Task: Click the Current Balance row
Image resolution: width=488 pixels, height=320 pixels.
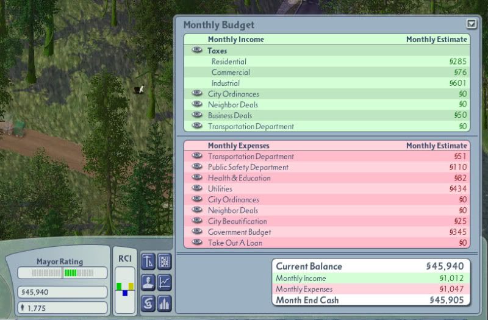Action: pos(371,266)
